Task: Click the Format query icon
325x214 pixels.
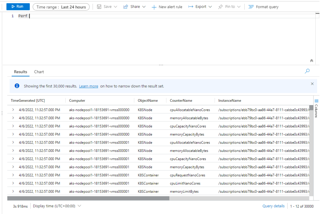Action: coord(251,7)
